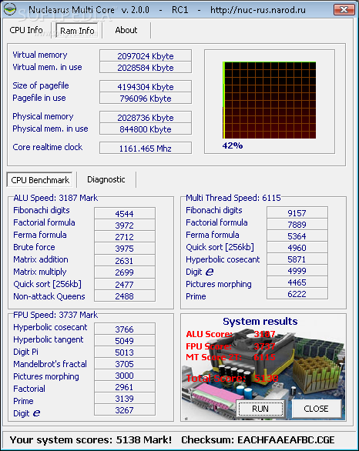359x451 pixels.
Task: Click the ALU Ferma formula score 2712
Action: coord(125,237)
